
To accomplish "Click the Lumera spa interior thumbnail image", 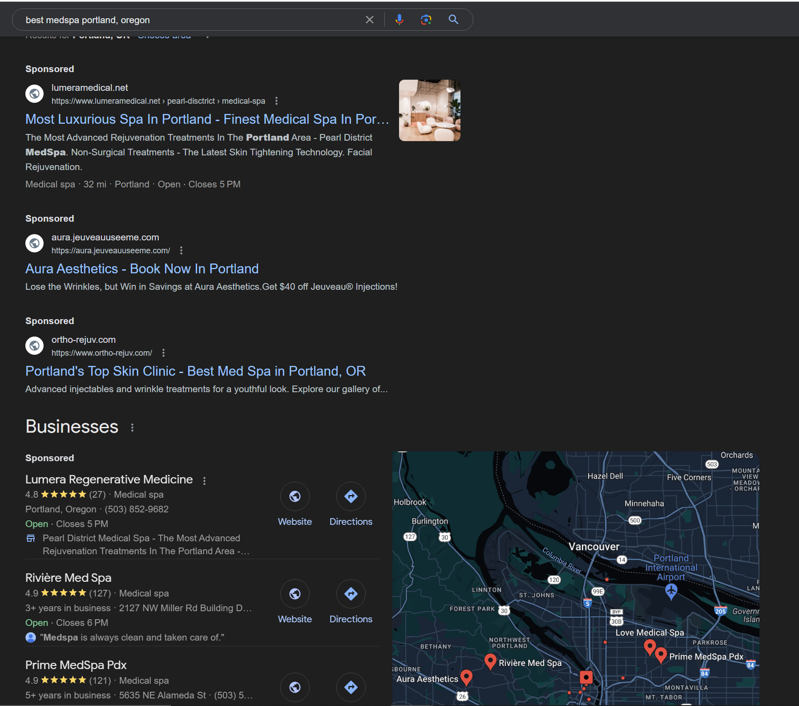I will tap(430, 110).
